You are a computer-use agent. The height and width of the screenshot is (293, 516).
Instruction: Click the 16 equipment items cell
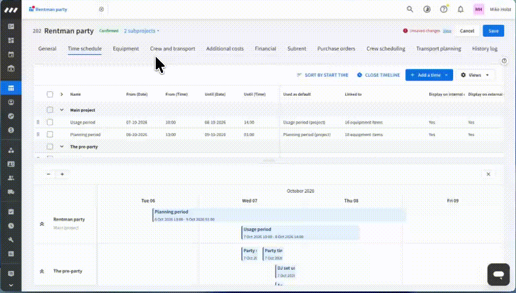pyautogui.click(x=363, y=122)
